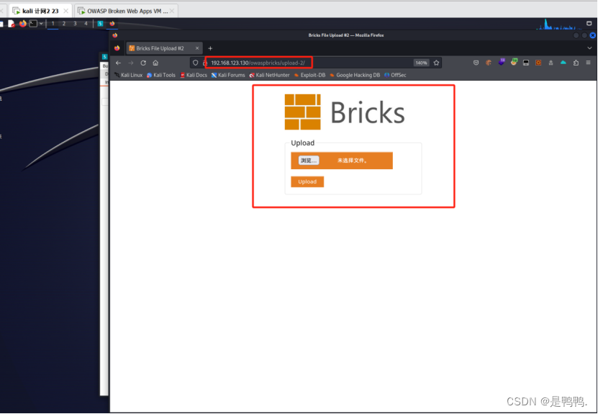
Task: Open the purple cube extension with badge
Action: tap(501, 62)
